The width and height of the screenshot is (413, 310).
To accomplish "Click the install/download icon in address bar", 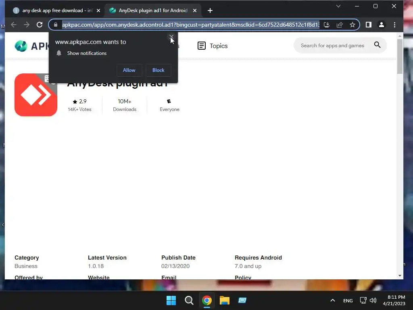I will (x=327, y=25).
